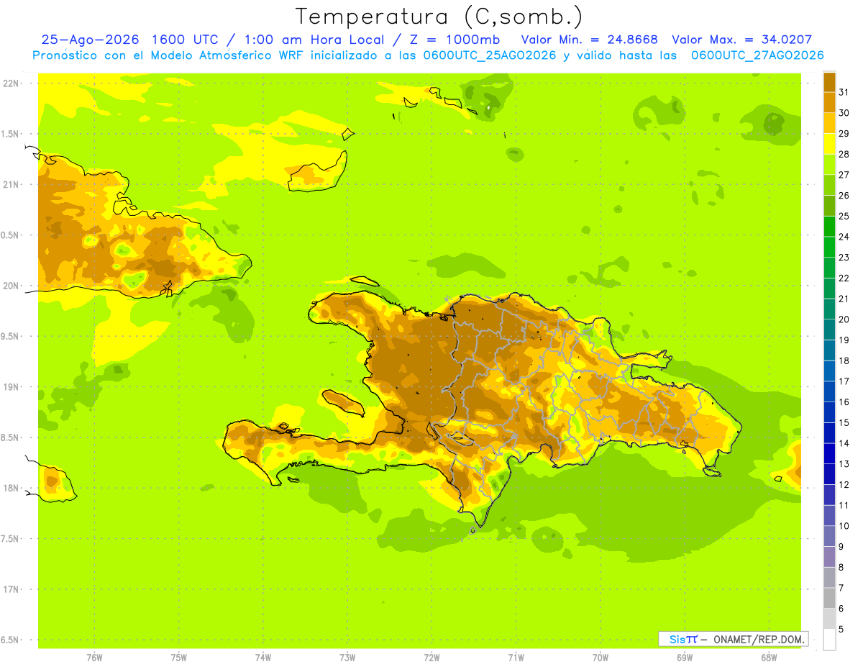This screenshot has width=863, height=667.
Task: Click the '73W' longitude axis label
Action: [x=347, y=658]
